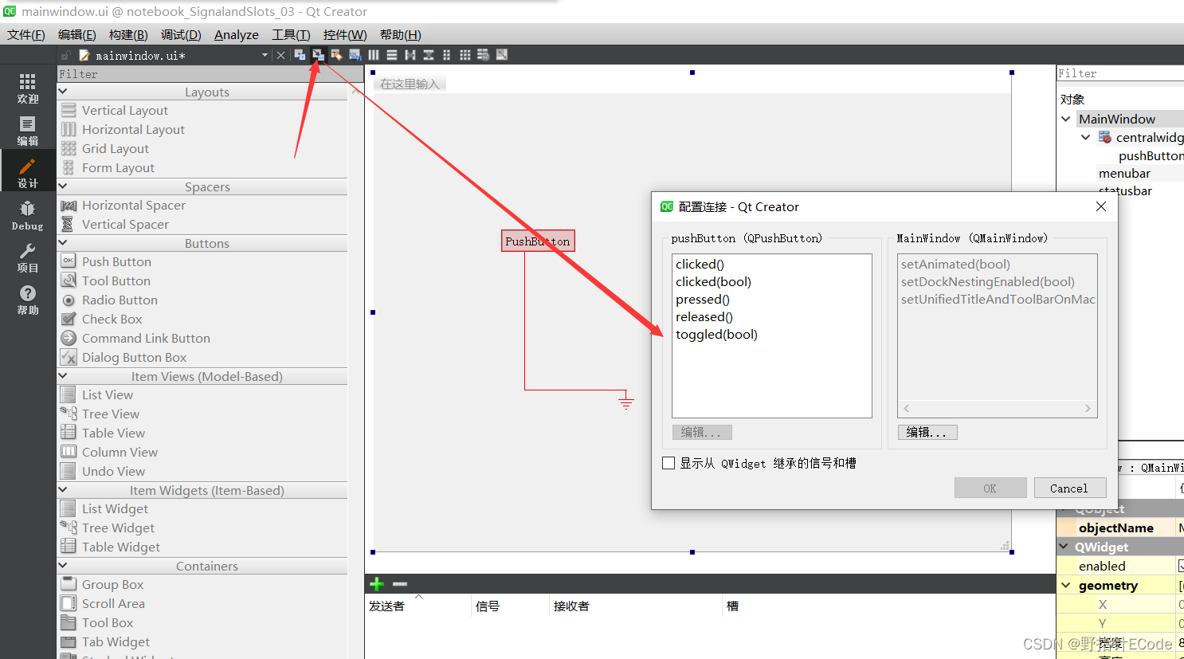Open the mainwindow.ui document dropdown
This screenshot has width=1184, height=659.
coord(265,55)
